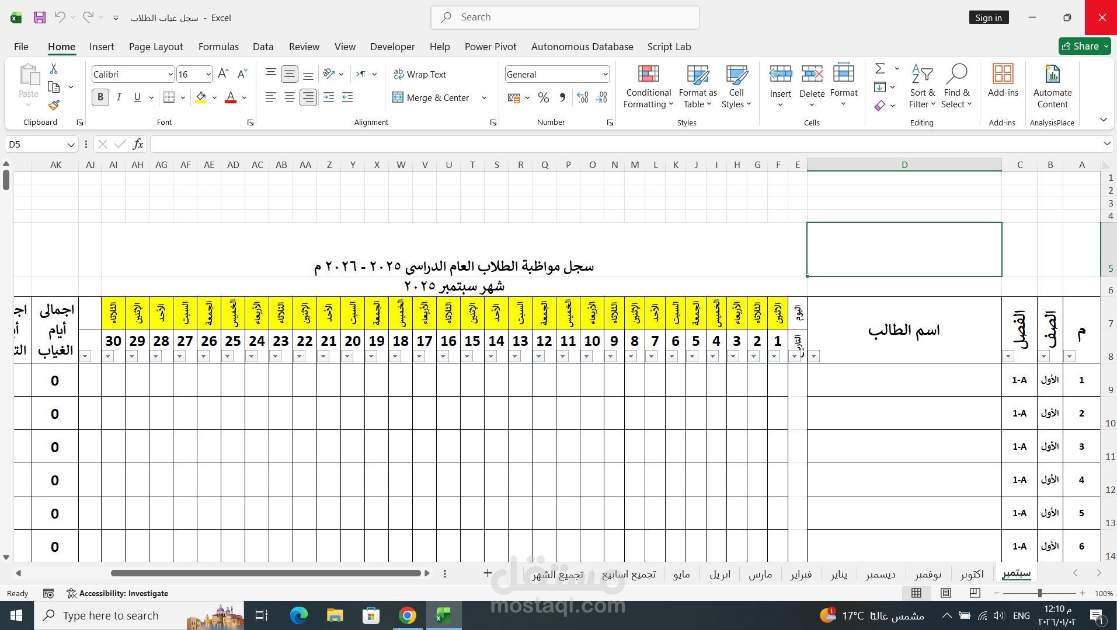Open Find & Select button
The width and height of the screenshot is (1117, 630).
point(956,86)
